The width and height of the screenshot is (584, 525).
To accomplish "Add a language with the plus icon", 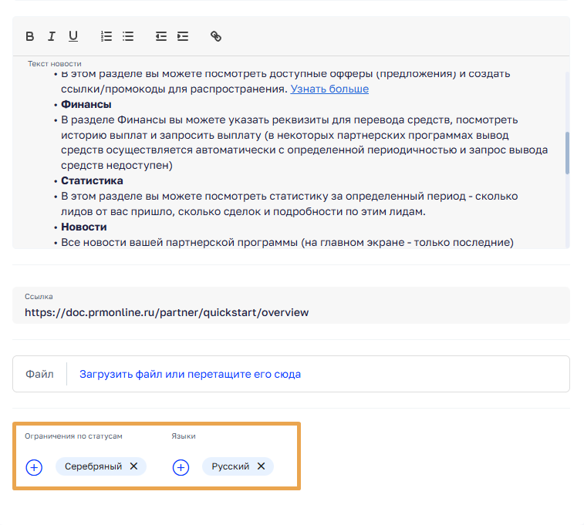I will 181,467.
